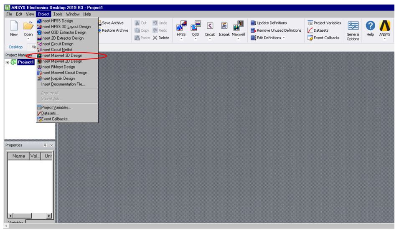Click the Undo toolbar icon
This screenshot has width=399, height=233.
155,23
